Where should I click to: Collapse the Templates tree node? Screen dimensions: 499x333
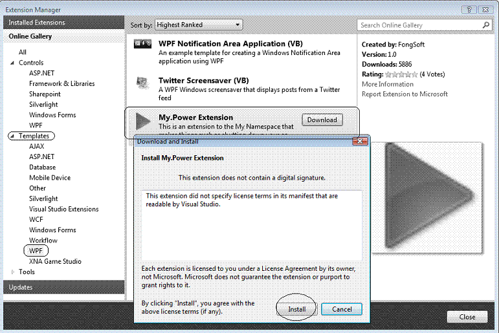[12, 136]
